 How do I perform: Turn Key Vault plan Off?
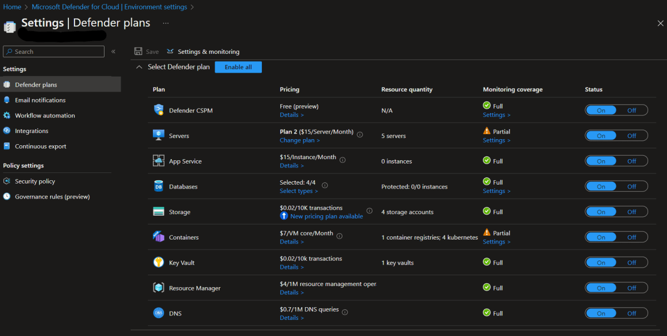pyautogui.click(x=632, y=263)
